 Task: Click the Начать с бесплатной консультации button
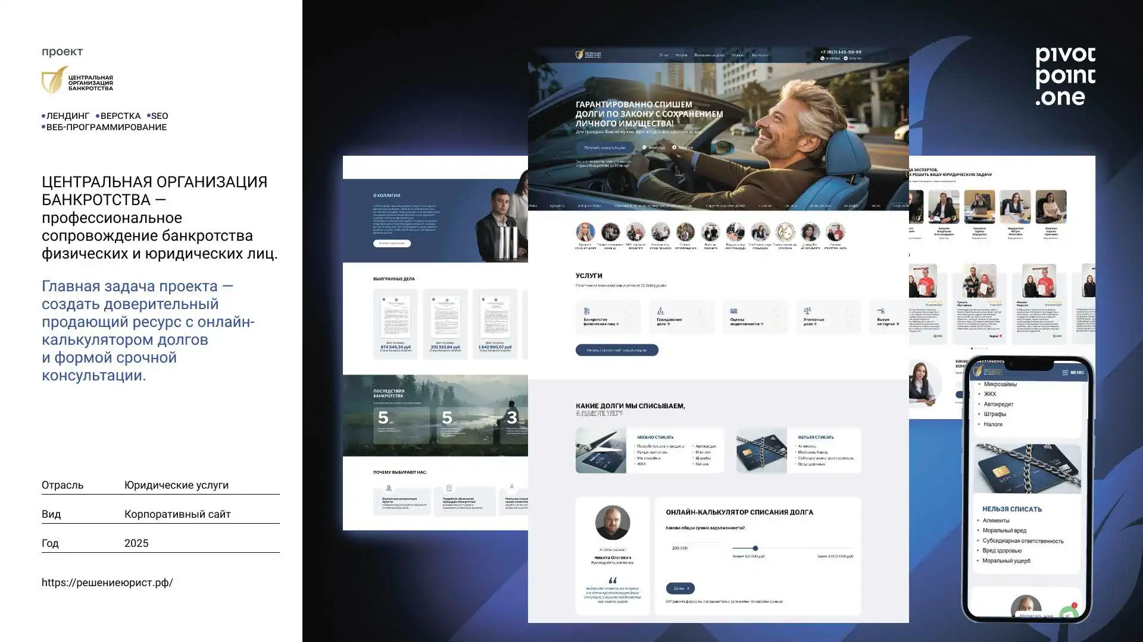tap(617, 350)
